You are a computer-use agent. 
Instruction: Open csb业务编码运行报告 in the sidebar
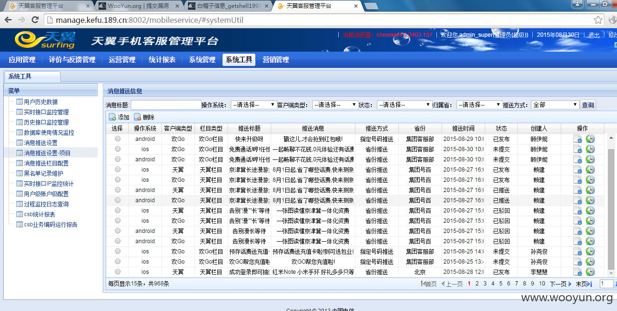point(51,225)
